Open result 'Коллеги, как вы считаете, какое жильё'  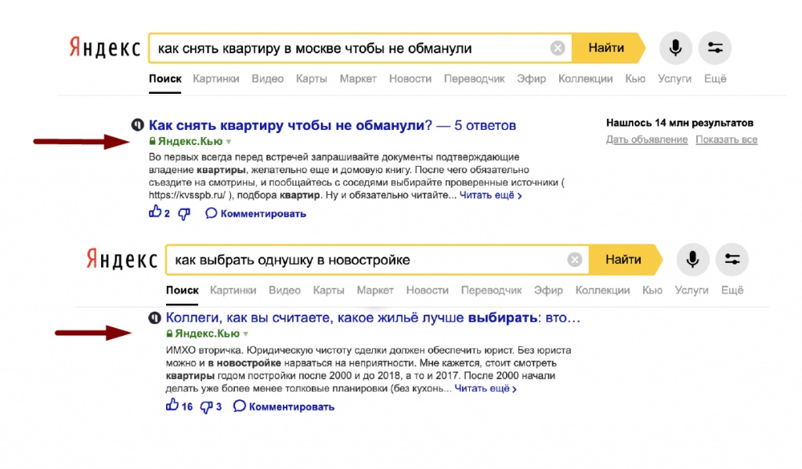click(x=373, y=318)
